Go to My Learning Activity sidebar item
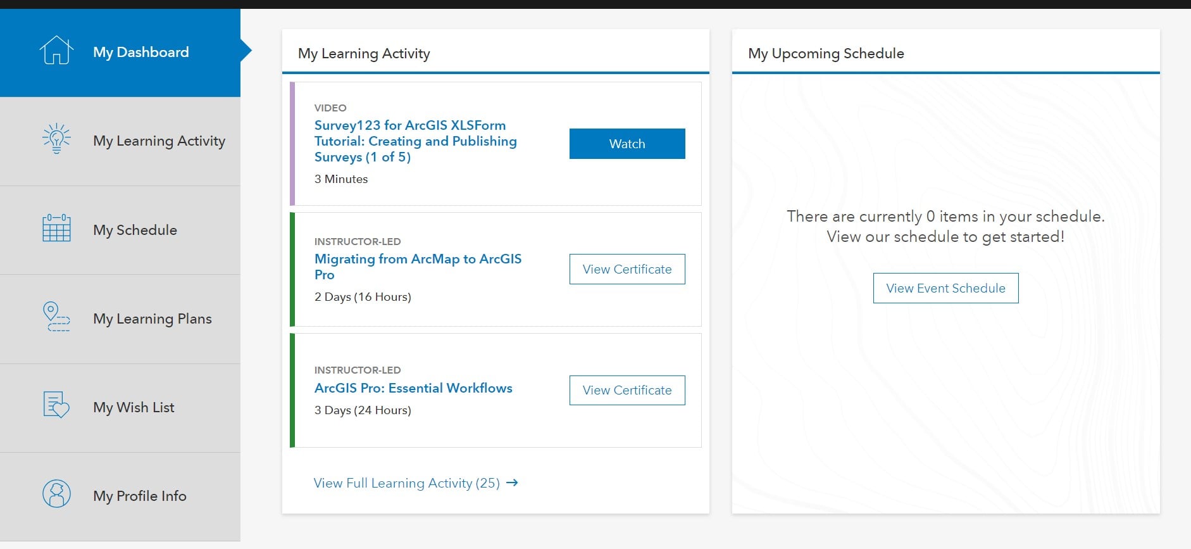Image resolution: width=1191 pixels, height=549 pixels. pos(120,141)
